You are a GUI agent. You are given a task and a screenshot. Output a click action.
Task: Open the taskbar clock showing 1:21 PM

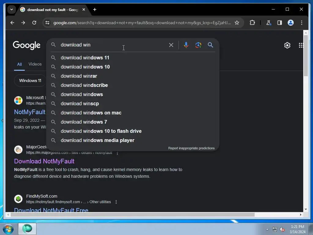(x=297, y=229)
